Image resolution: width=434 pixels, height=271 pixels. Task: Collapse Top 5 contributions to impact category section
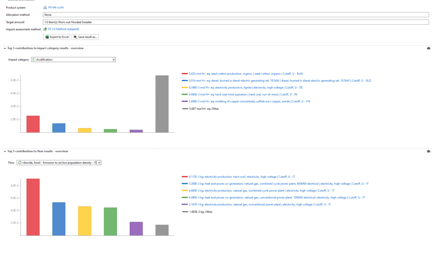coord(5,48)
